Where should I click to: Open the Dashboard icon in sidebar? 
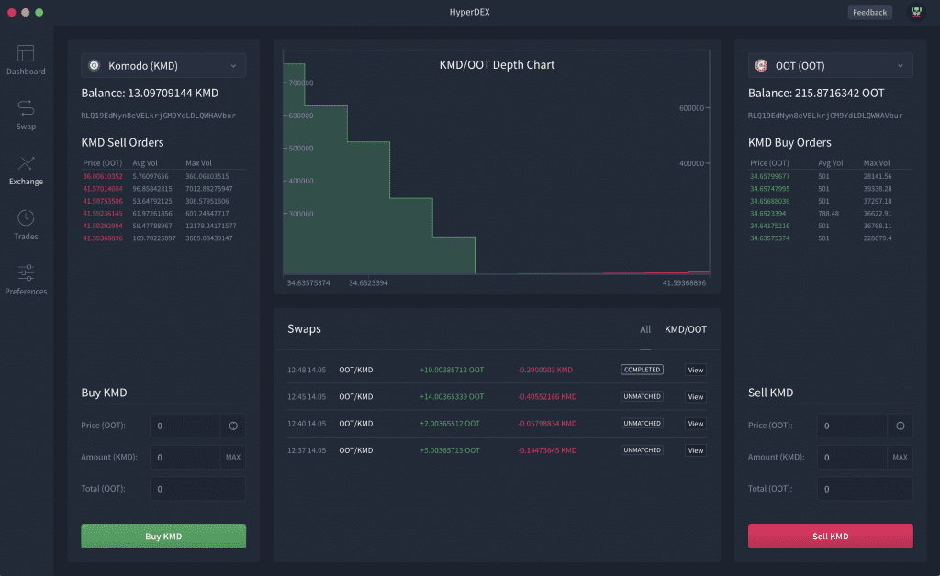coord(26,53)
